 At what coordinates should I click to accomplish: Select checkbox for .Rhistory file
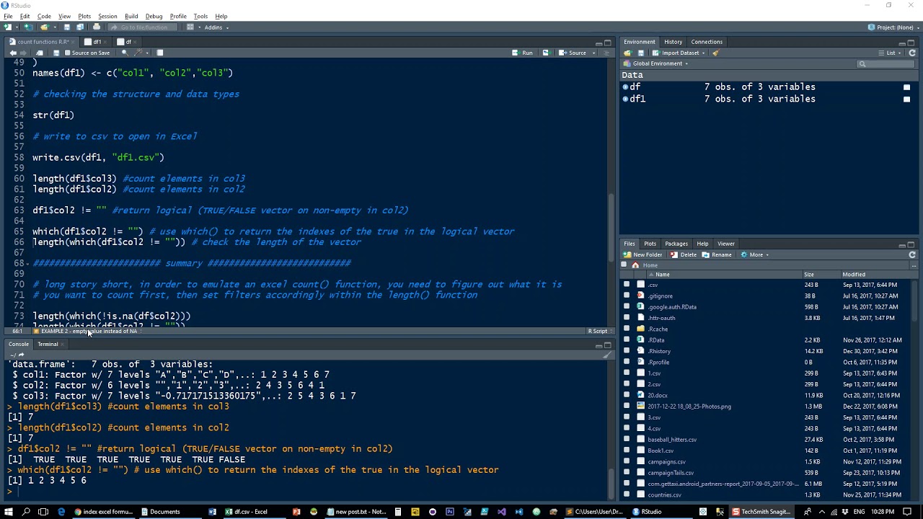click(x=627, y=351)
